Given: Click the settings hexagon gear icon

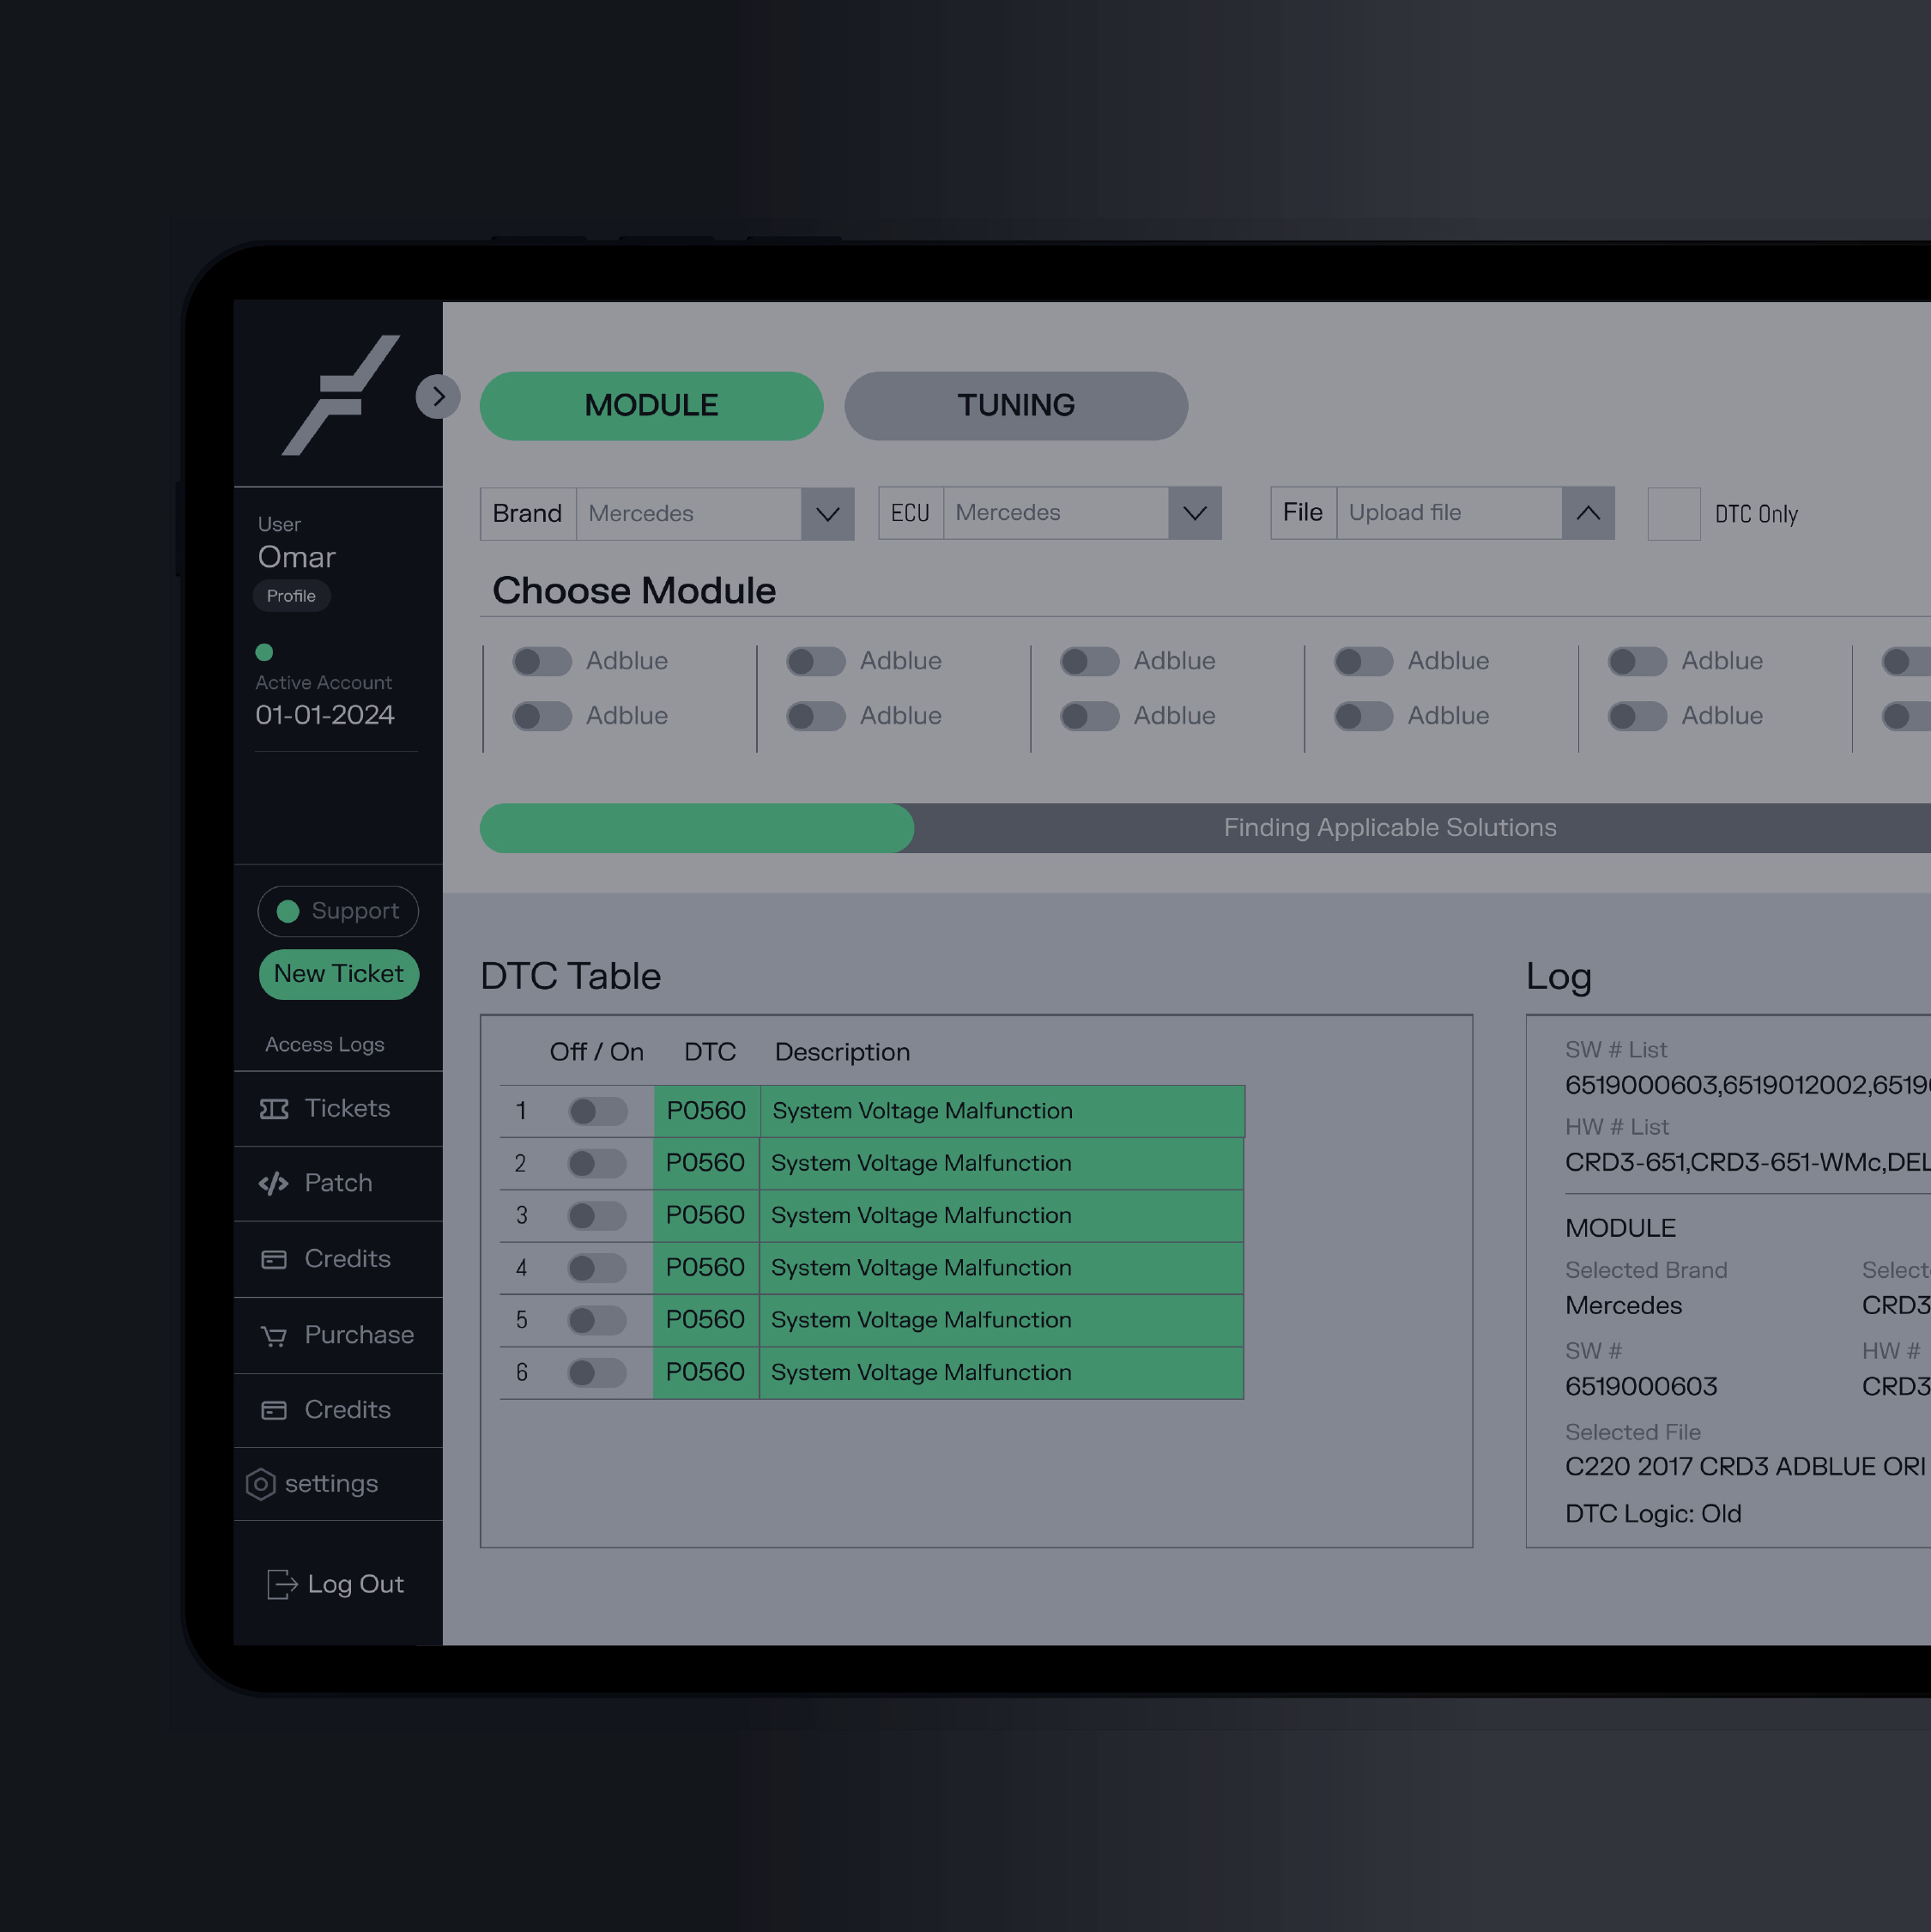Looking at the screenshot, I should pyautogui.click(x=260, y=1484).
